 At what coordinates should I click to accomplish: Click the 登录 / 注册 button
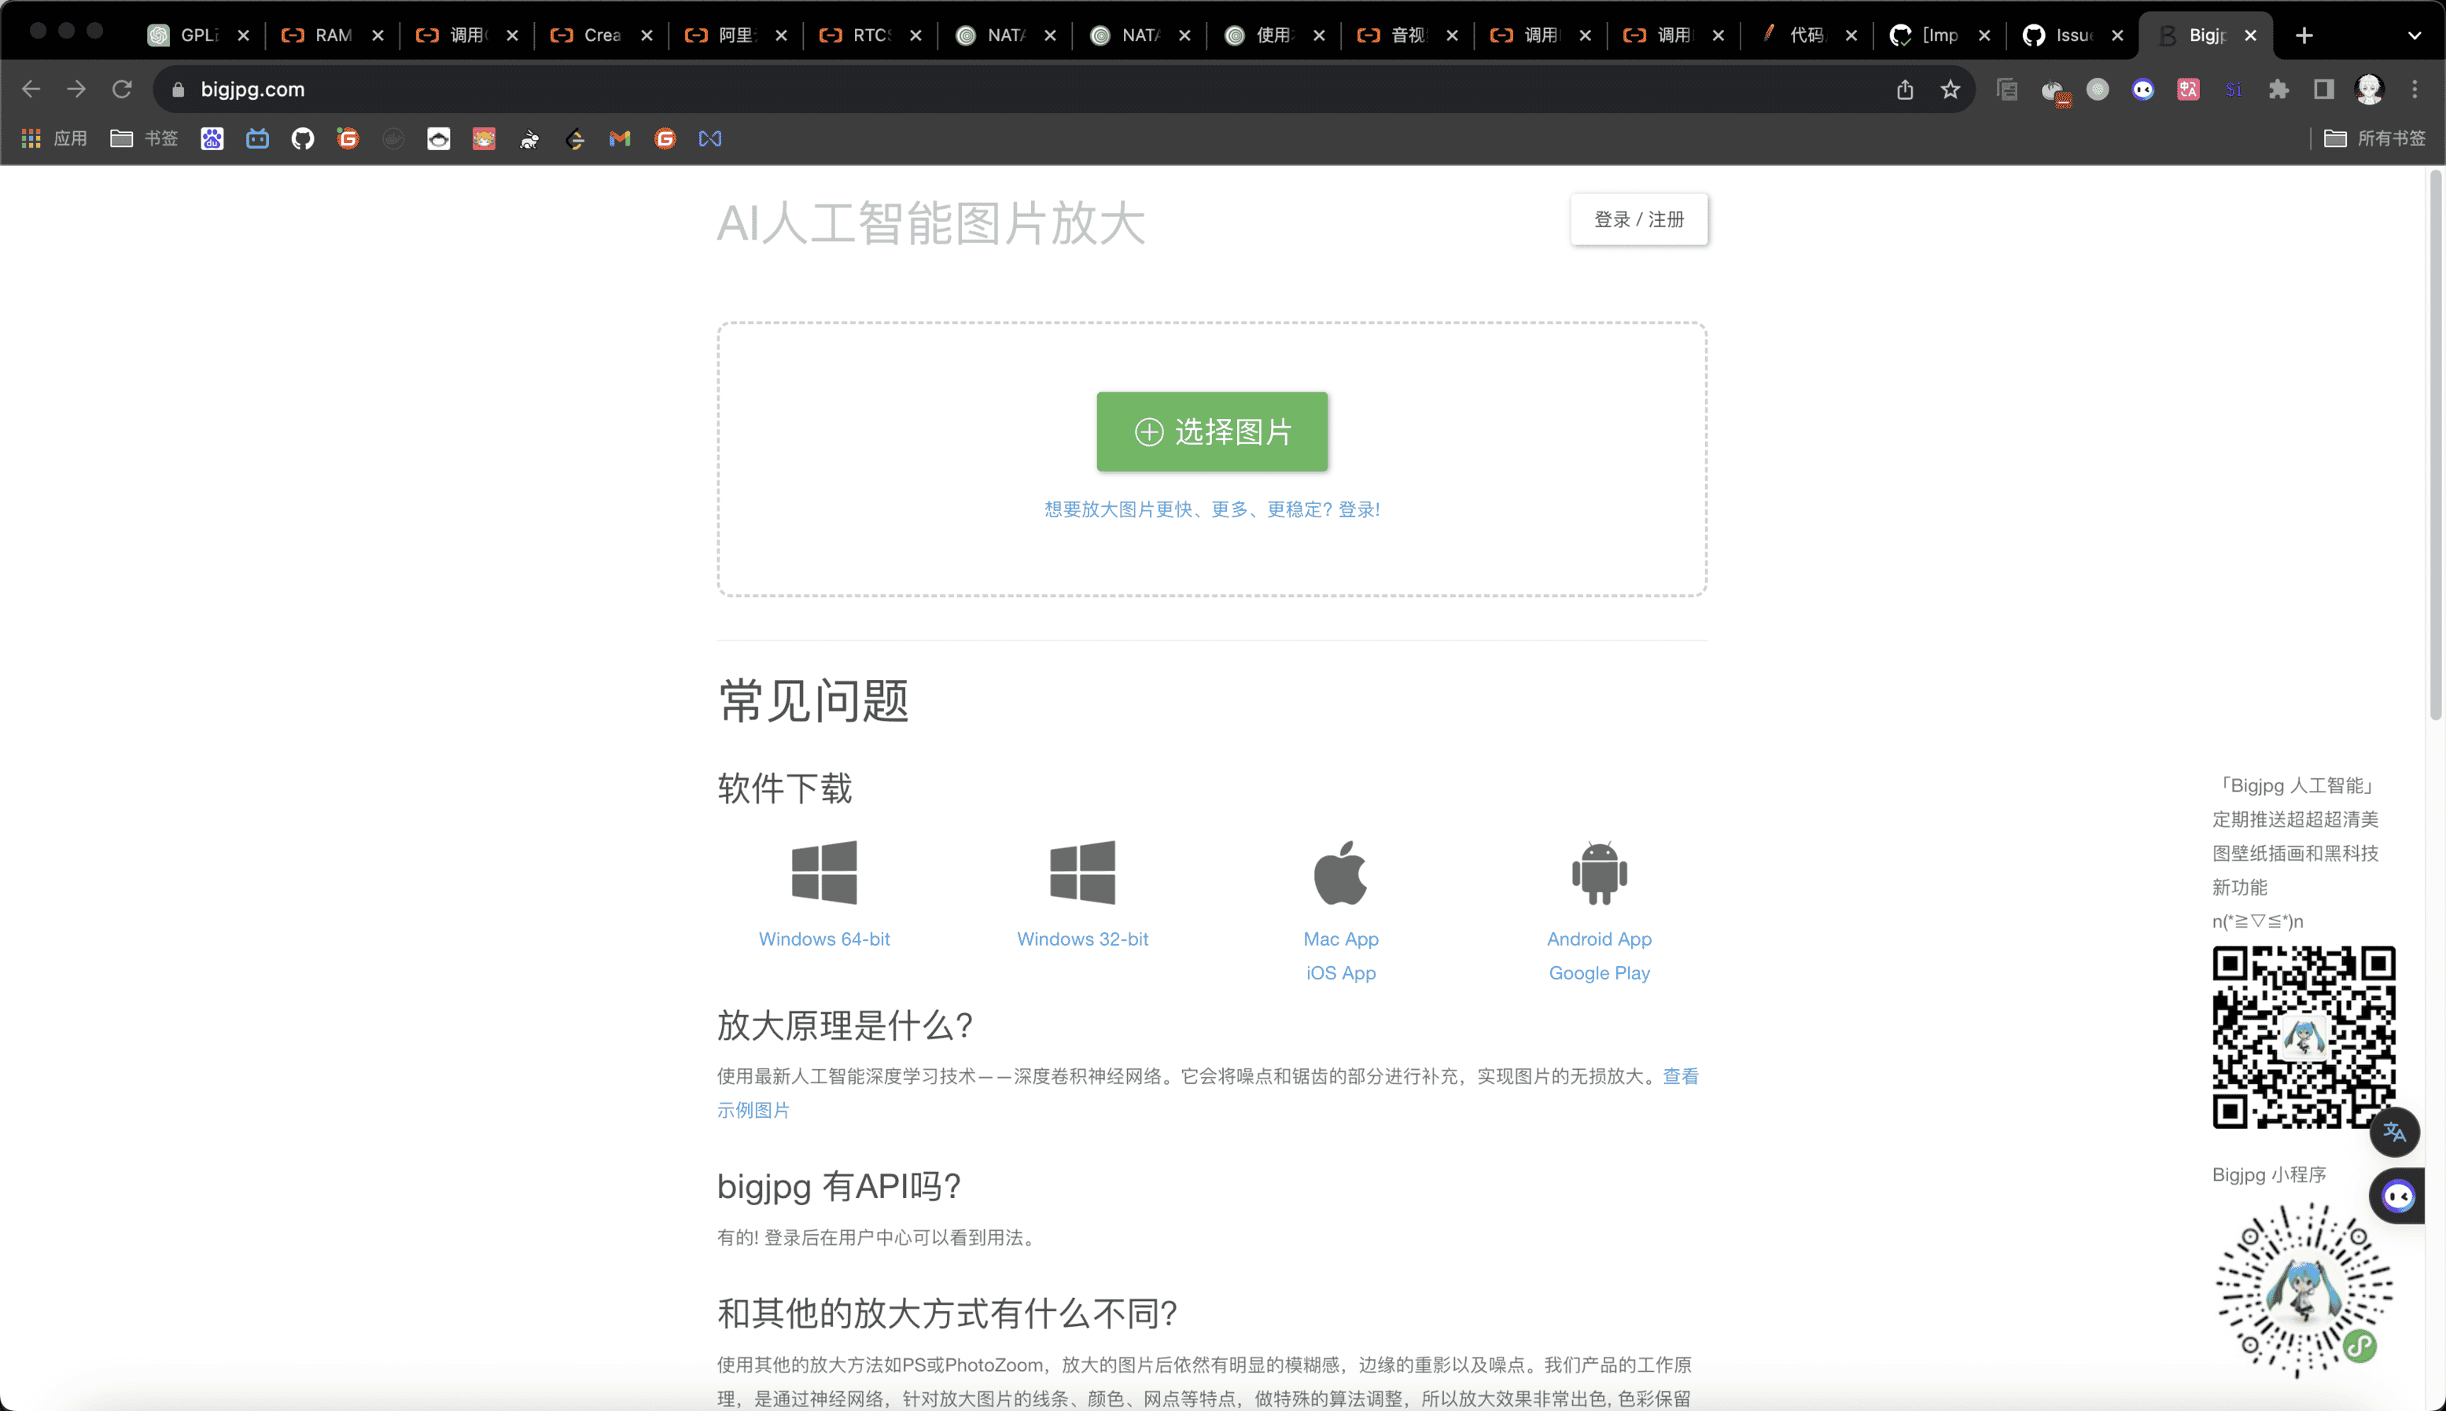(x=1638, y=219)
